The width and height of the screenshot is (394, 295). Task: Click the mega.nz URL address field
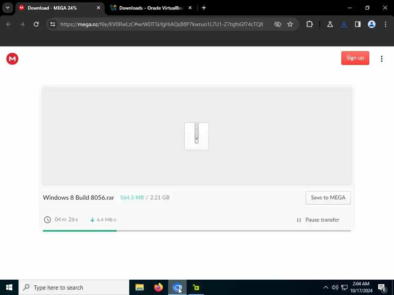pyautogui.click(x=162, y=24)
